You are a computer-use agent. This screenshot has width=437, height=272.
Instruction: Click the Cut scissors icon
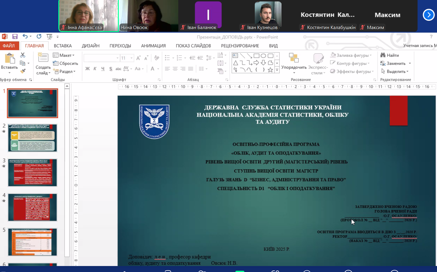(23, 55)
